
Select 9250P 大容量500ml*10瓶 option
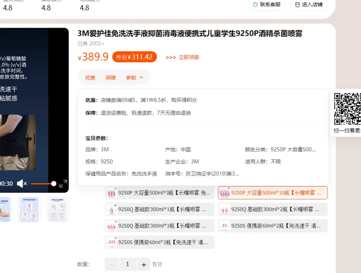(273, 193)
